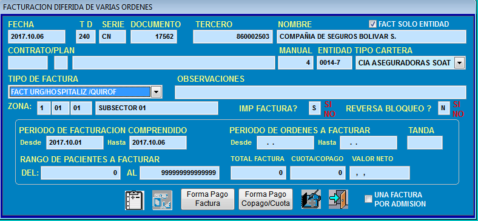Click the DOCUMENTO field 17562
Image resolution: width=478 pixels, height=221 pixels.
153,36
